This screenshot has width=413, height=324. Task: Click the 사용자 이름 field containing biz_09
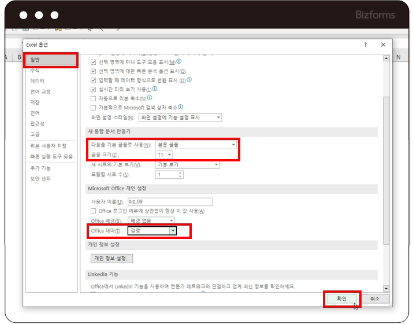[170, 202]
